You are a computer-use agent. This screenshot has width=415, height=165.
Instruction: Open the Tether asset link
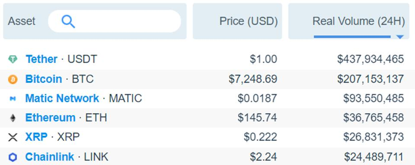(41, 59)
